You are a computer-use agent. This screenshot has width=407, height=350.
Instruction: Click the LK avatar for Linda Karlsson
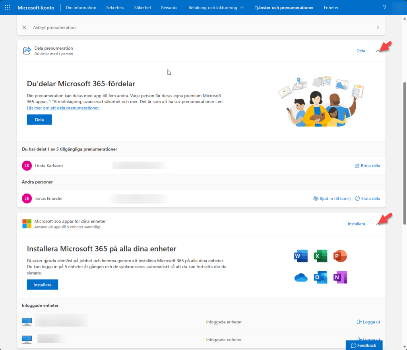[27, 166]
